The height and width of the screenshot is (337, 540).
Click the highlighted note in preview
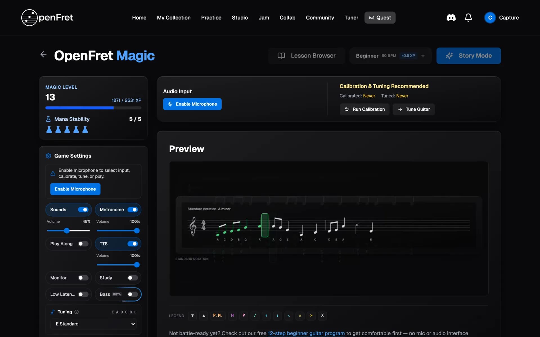[265, 225]
